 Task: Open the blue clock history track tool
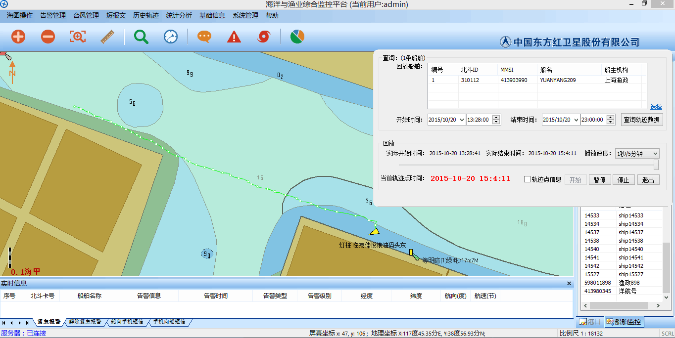click(171, 37)
